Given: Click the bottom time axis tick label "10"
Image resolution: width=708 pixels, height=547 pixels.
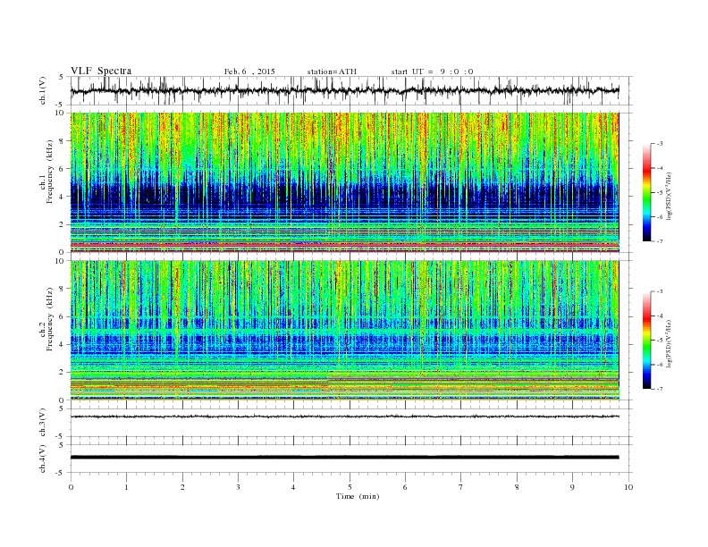Looking at the screenshot, I should [x=628, y=487].
